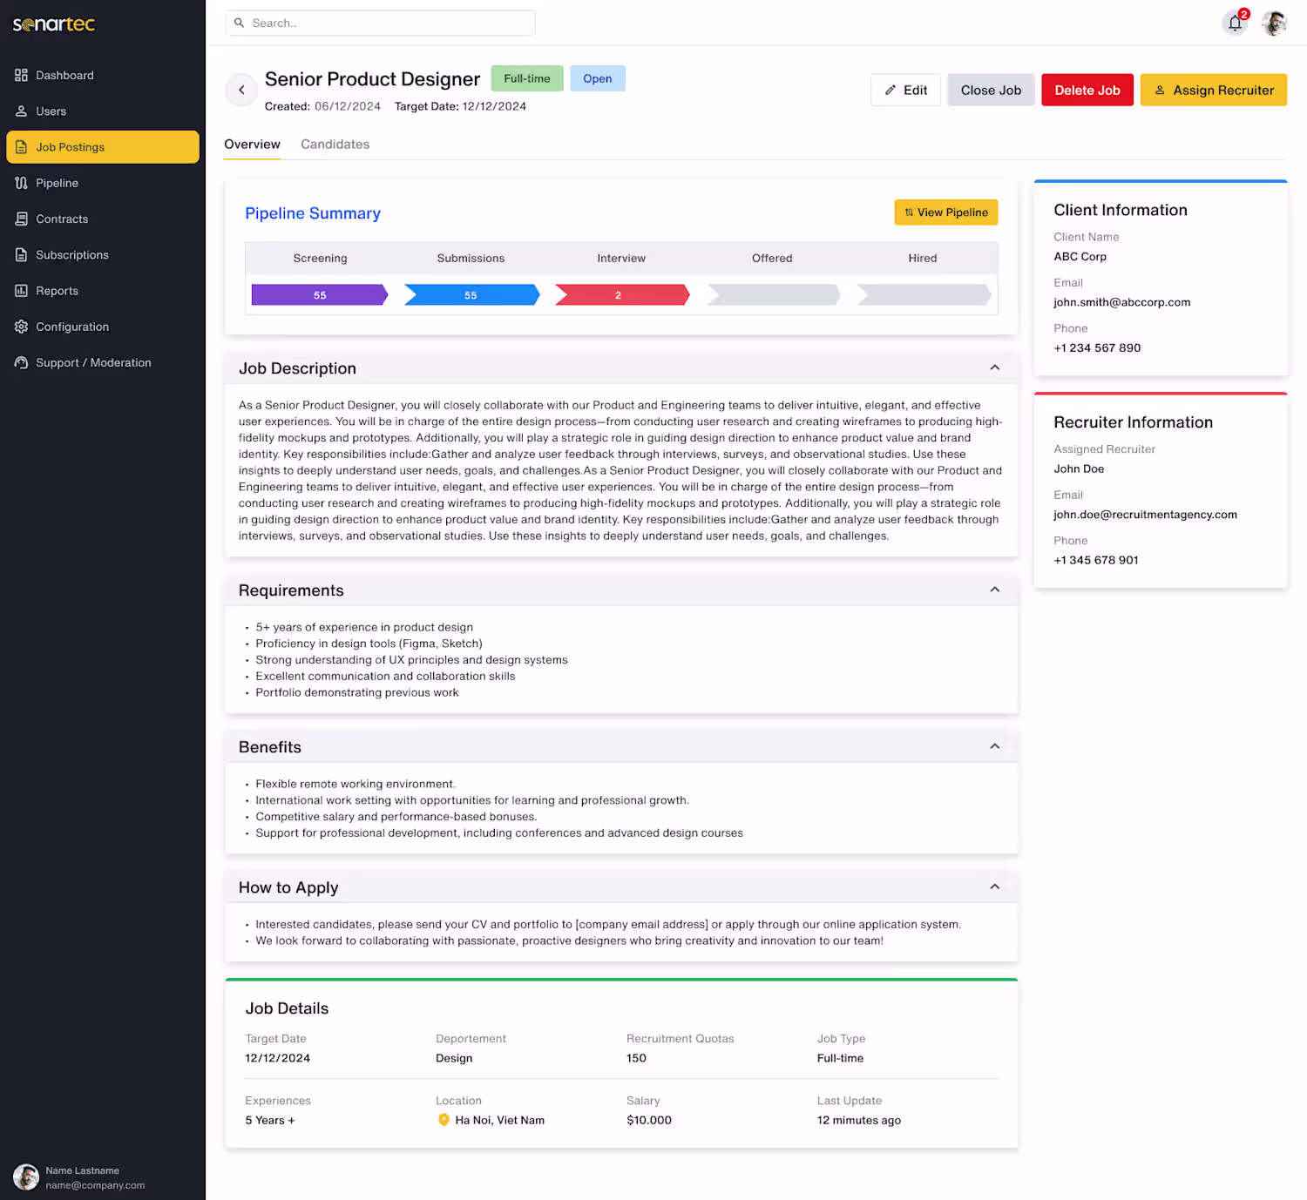
Task: Click the Edit button
Action: click(x=906, y=91)
